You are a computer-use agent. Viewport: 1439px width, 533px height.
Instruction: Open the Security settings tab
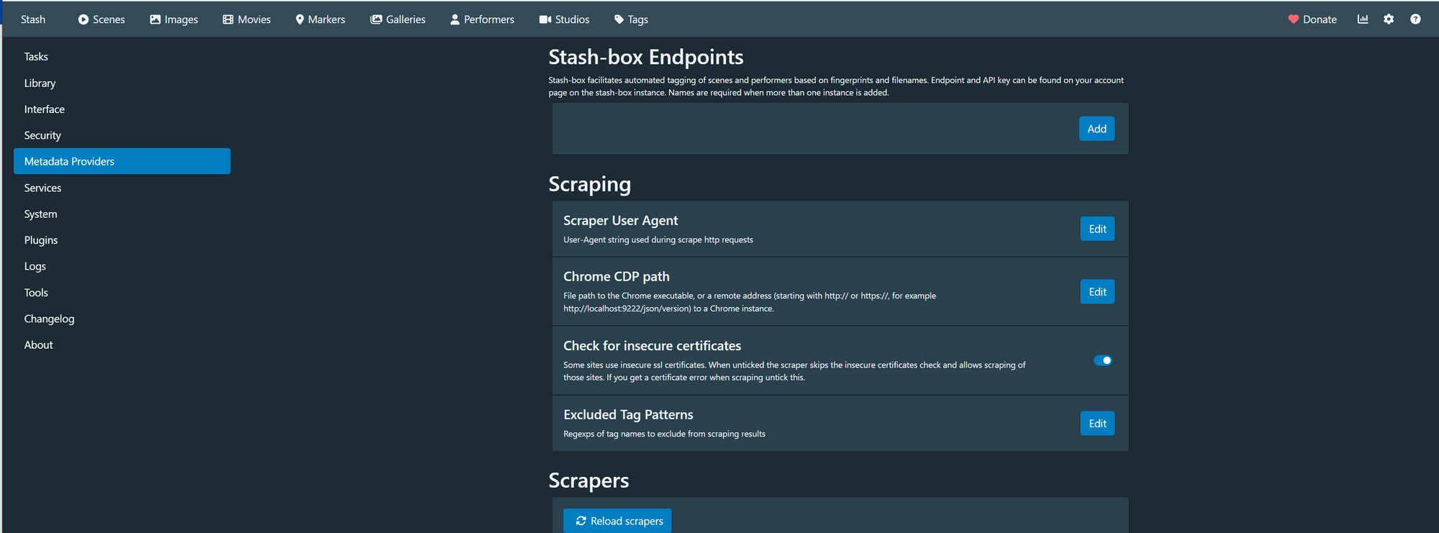pyautogui.click(x=122, y=135)
